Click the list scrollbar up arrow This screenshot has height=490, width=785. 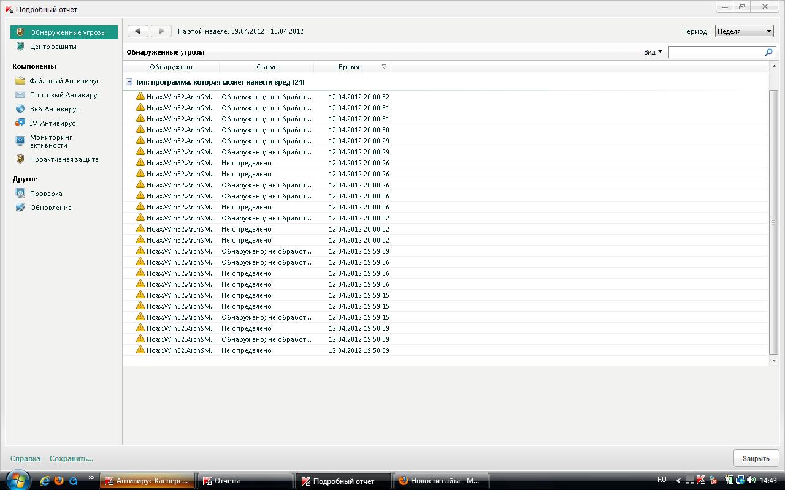(x=773, y=66)
